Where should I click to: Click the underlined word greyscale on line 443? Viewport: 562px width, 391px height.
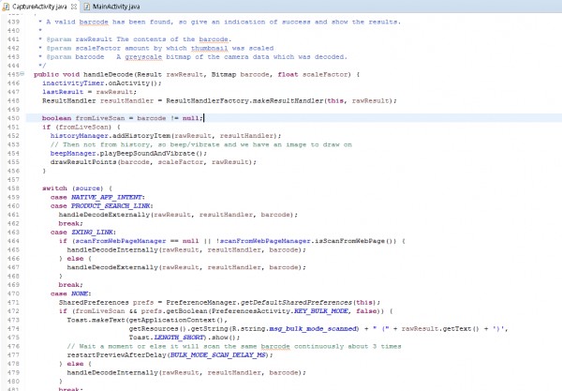pyautogui.click(x=143, y=56)
